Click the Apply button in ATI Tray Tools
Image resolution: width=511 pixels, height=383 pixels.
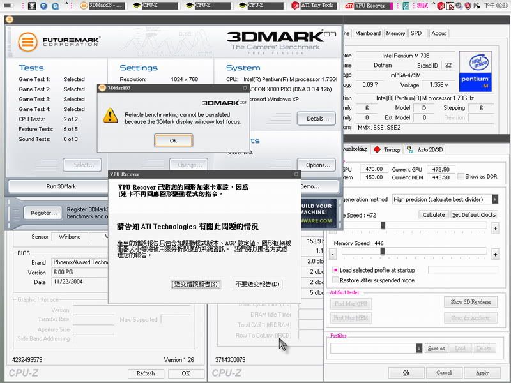pyautogui.click(x=482, y=373)
